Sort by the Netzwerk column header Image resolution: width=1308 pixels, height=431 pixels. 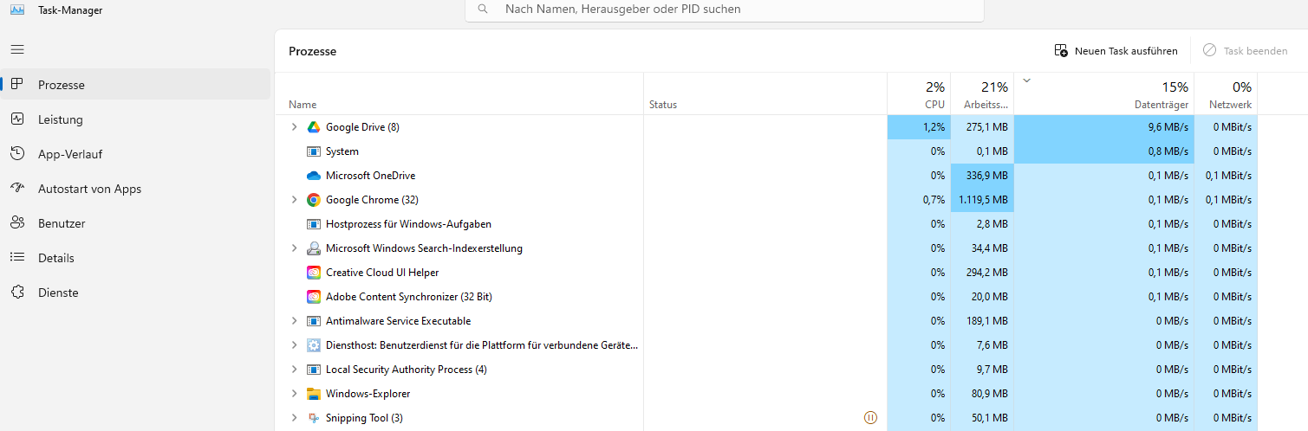point(1226,94)
